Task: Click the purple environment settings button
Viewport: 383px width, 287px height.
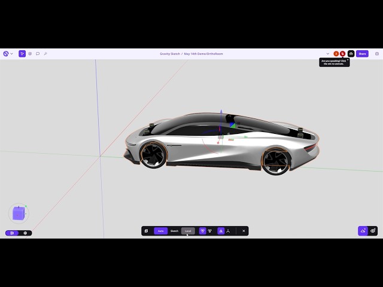Action: (x=363, y=231)
